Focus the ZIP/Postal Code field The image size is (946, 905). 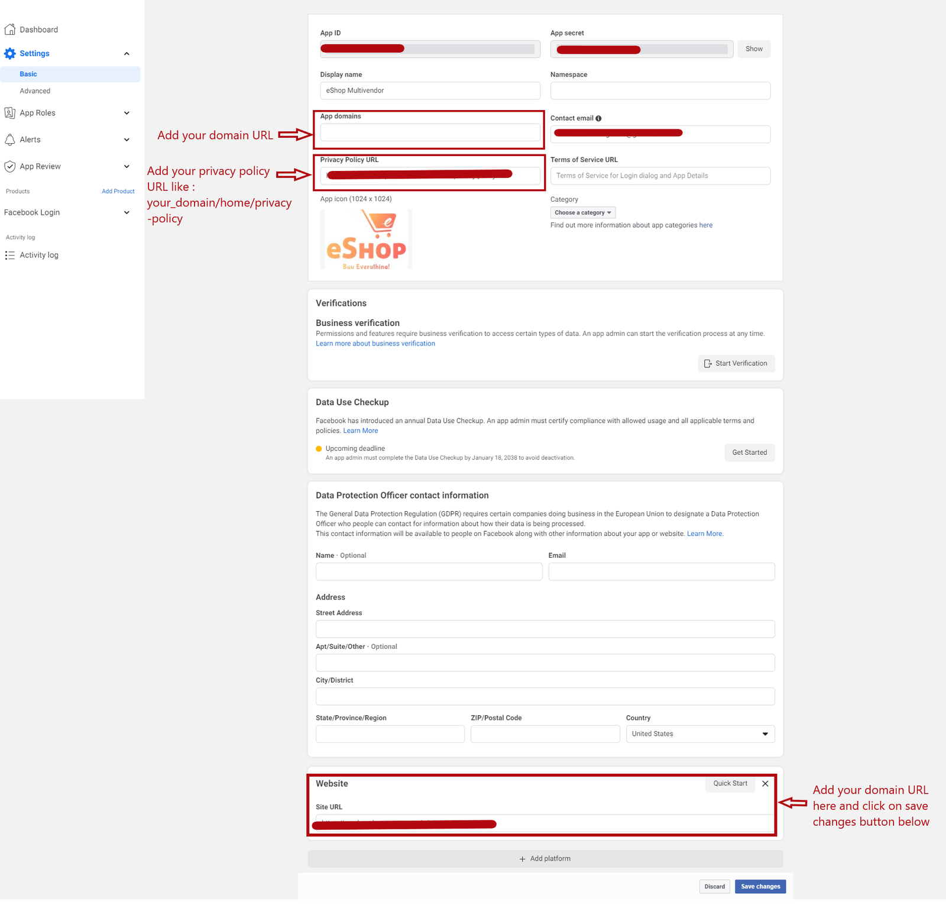click(x=545, y=734)
